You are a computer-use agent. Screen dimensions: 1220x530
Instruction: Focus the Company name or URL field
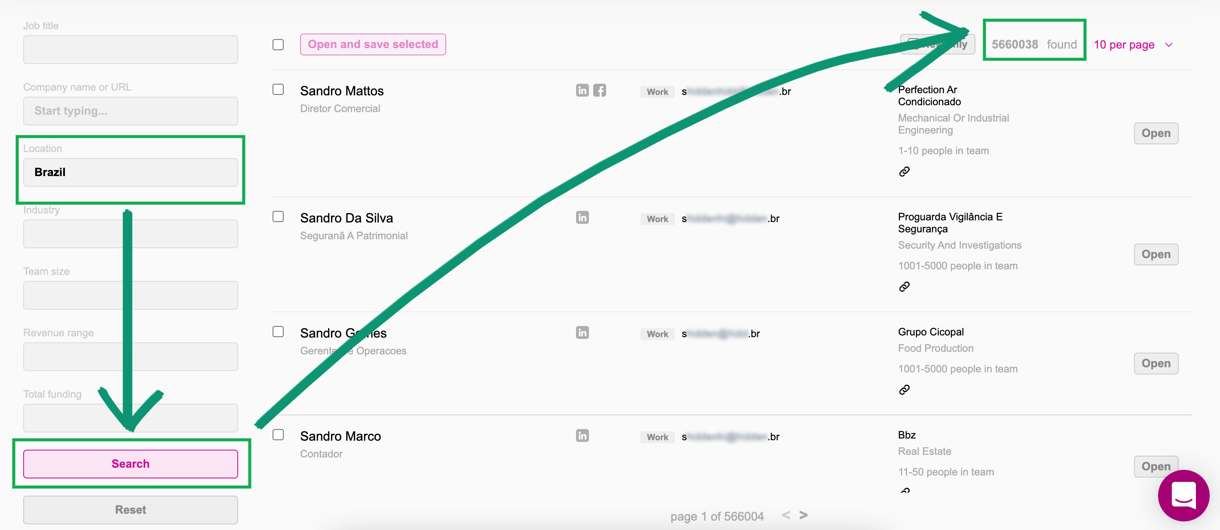pyautogui.click(x=130, y=111)
